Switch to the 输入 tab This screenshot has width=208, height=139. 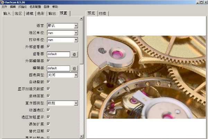click(x=7, y=13)
